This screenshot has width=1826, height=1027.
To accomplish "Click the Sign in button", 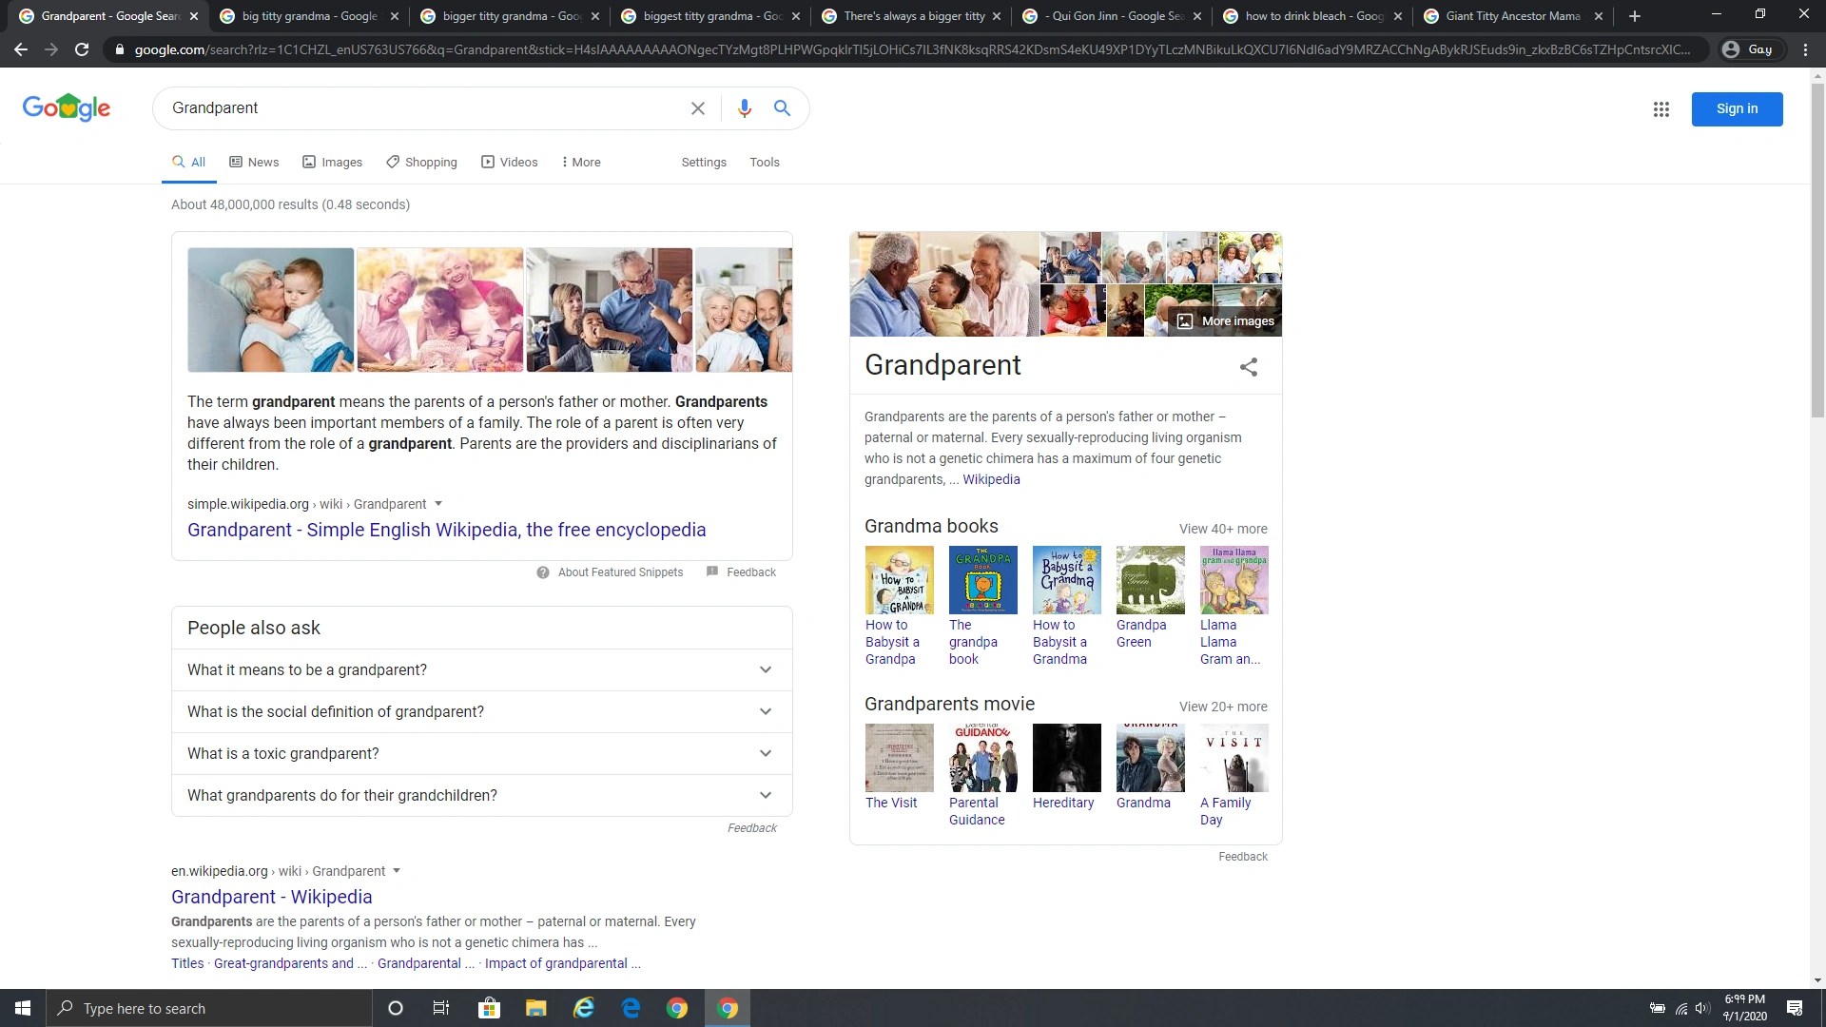I will (1736, 109).
